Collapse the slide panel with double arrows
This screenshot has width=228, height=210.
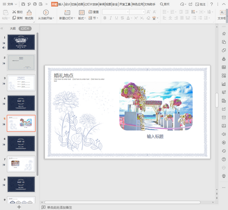coord(2,28)
